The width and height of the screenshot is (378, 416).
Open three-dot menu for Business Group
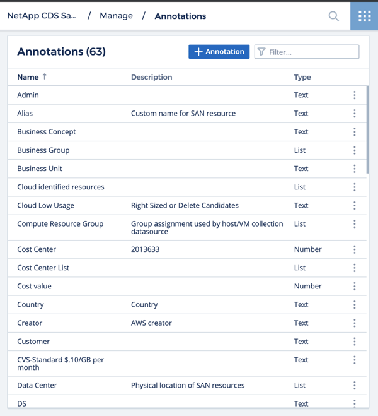[x=354, y=150]
